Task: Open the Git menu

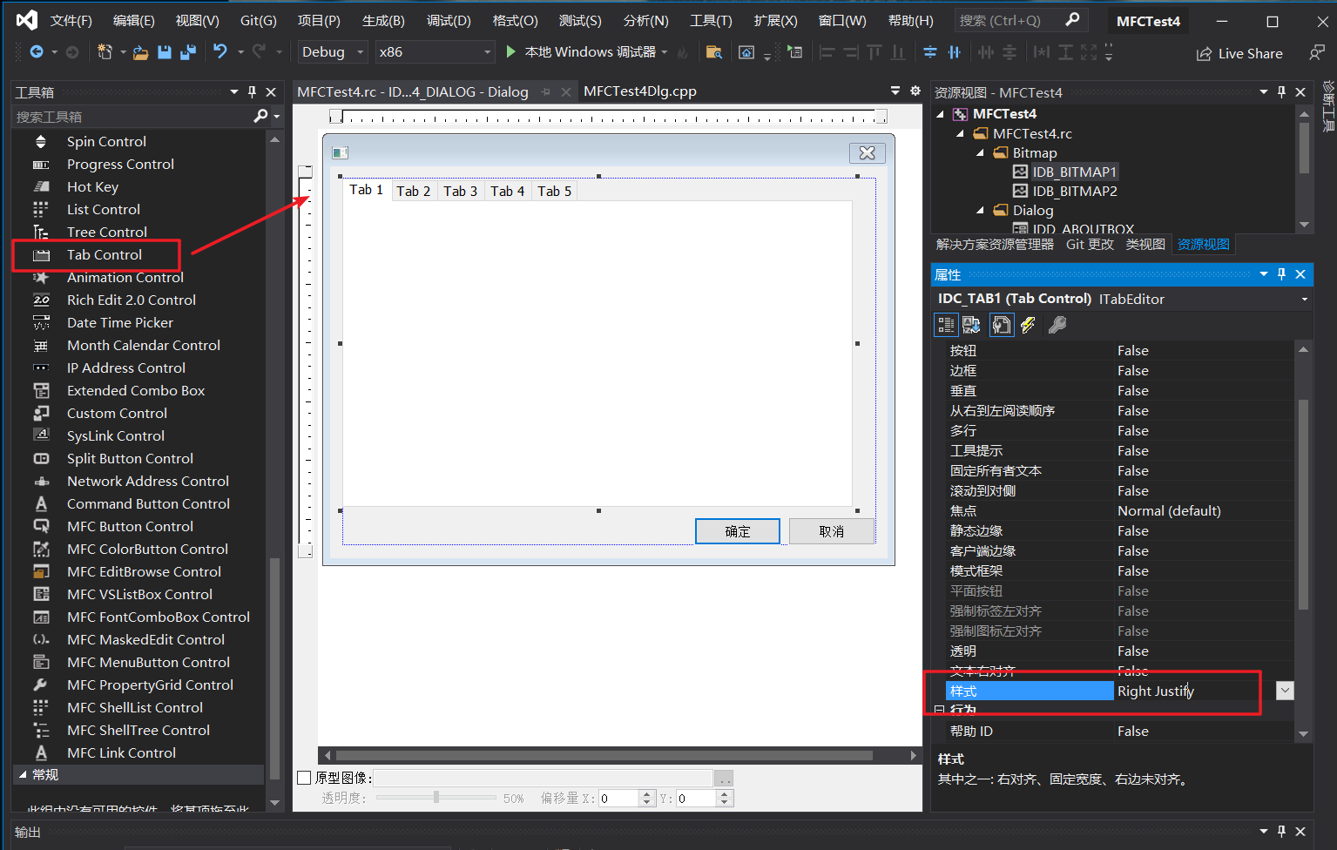Action: coord(258,21)
